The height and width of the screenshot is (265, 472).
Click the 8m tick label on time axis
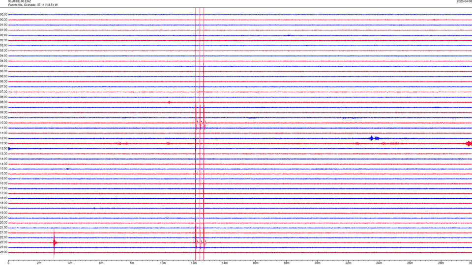click(132, 263)
